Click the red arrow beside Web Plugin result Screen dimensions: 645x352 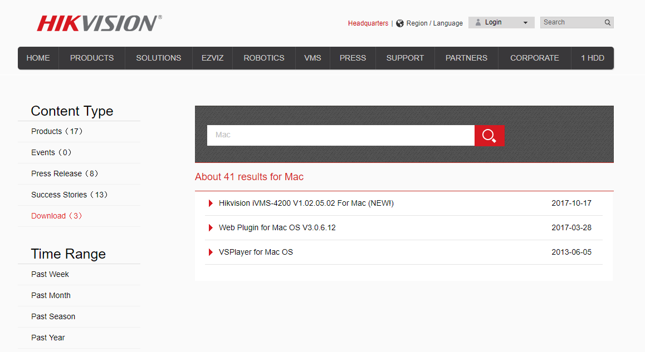coord(211,227)
